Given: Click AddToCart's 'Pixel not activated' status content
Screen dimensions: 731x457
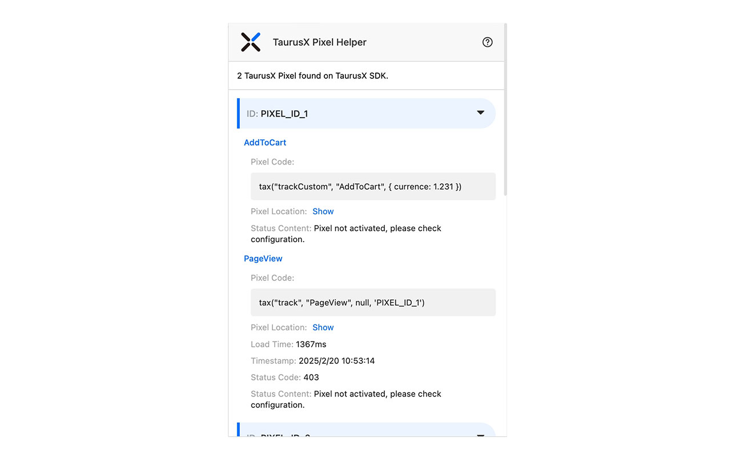Looking at the screenshot, I should coord(346,234).
